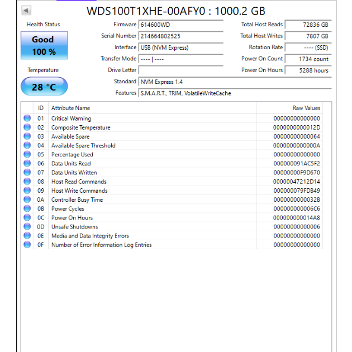This screenshot has height=352, width=352.
Task: Click the status orb for Controller Busy Time
Action: coord(27,199)
